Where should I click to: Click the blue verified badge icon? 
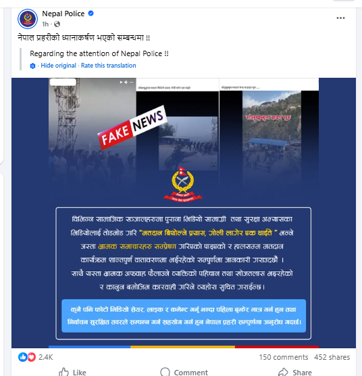pos(91,14)
